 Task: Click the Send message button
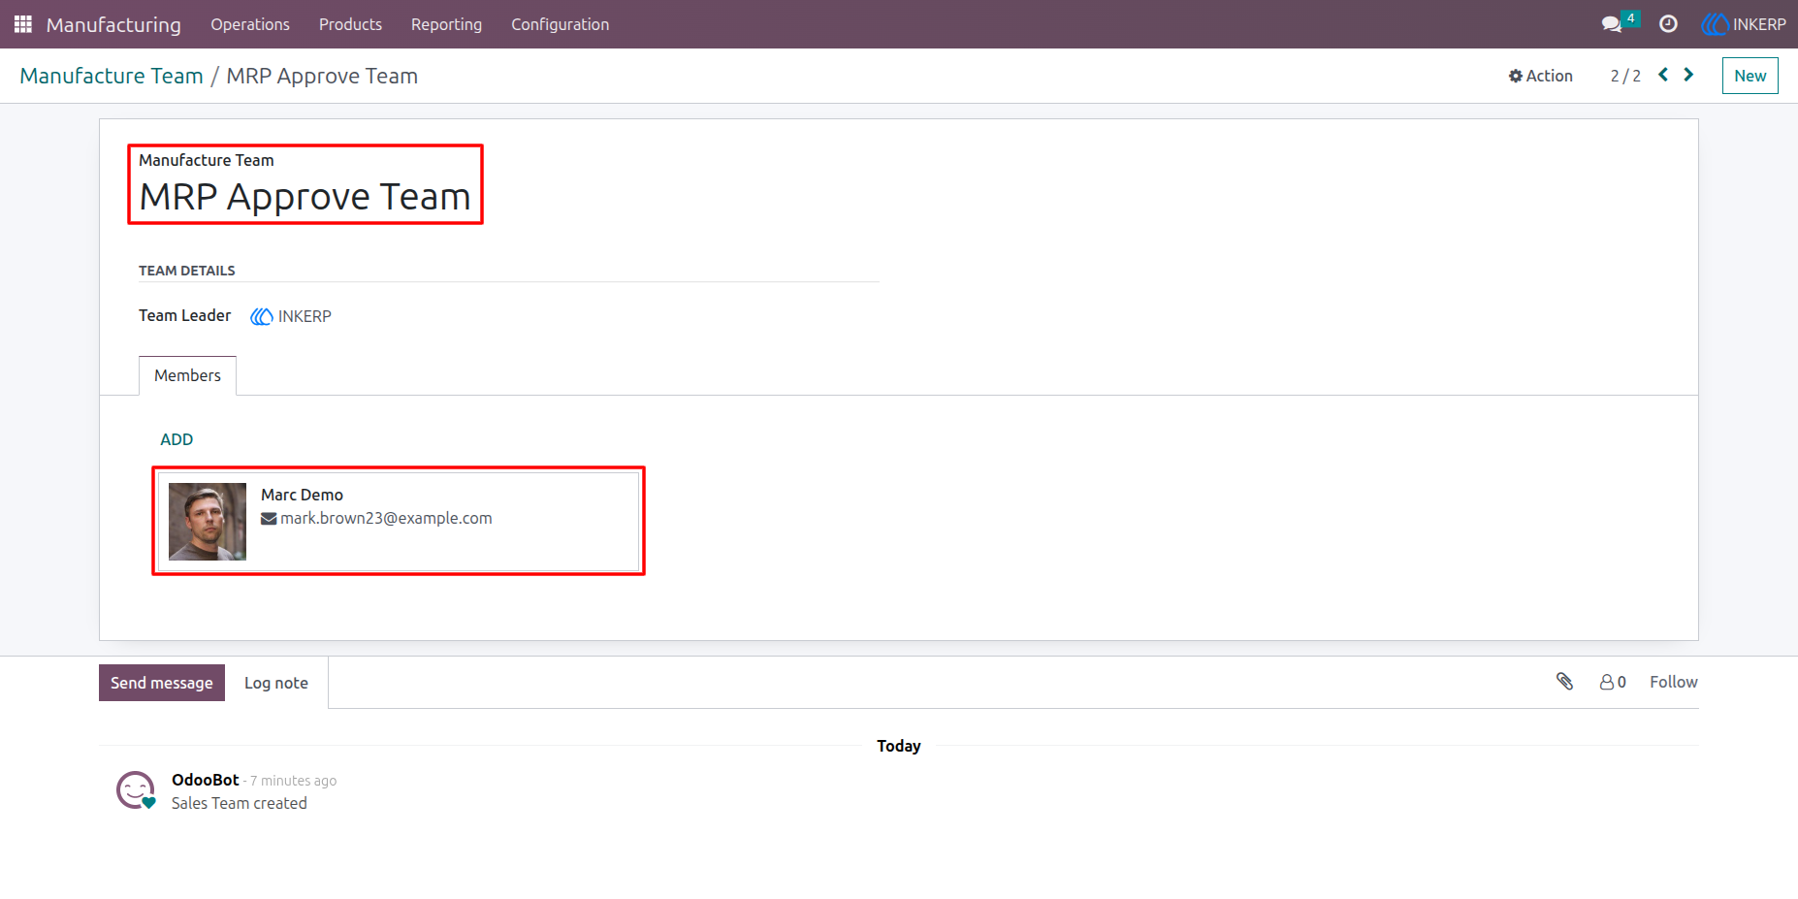(x=162, y=683)
